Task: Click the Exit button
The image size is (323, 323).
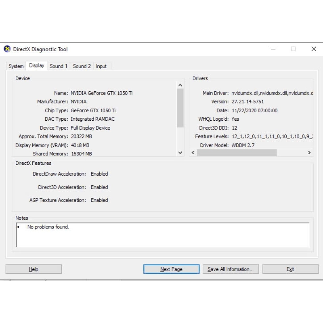Action: tap(290, 269)
